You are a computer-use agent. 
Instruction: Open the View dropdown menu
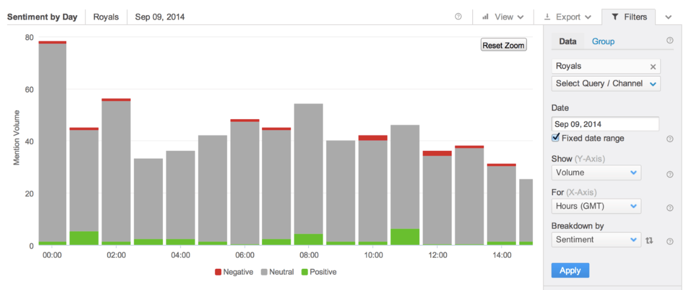(x=503, y=17)
